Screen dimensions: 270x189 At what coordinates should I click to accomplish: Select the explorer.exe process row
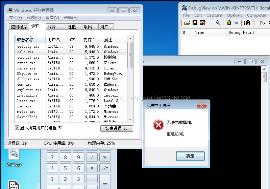pos(71,90)
